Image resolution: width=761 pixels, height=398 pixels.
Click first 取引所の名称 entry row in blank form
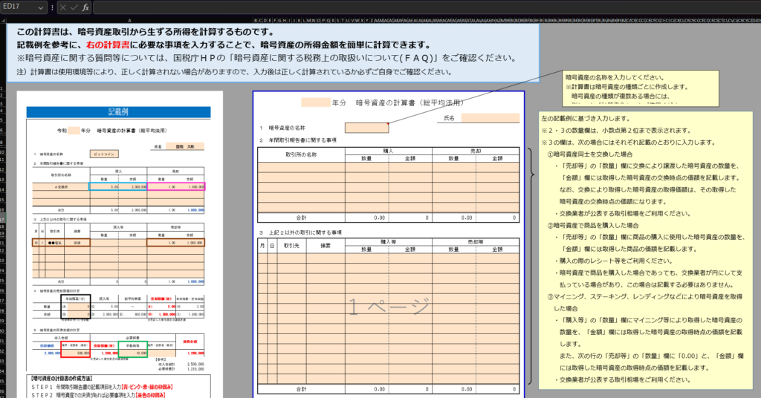[x=301, y=166]
